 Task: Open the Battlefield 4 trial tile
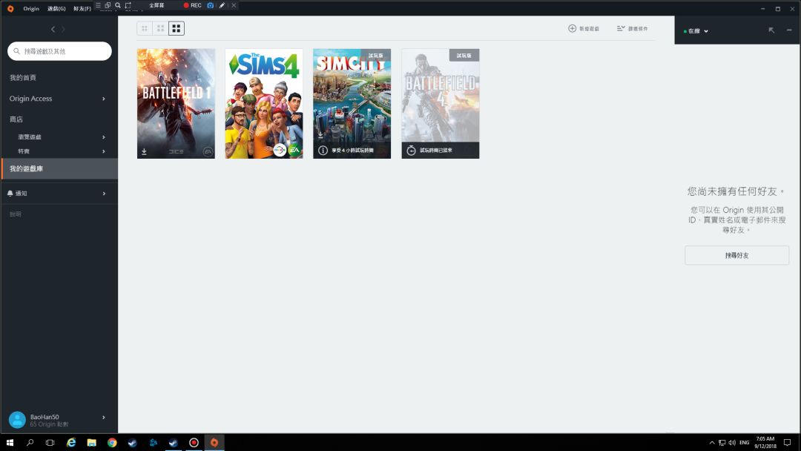(441, 104)
